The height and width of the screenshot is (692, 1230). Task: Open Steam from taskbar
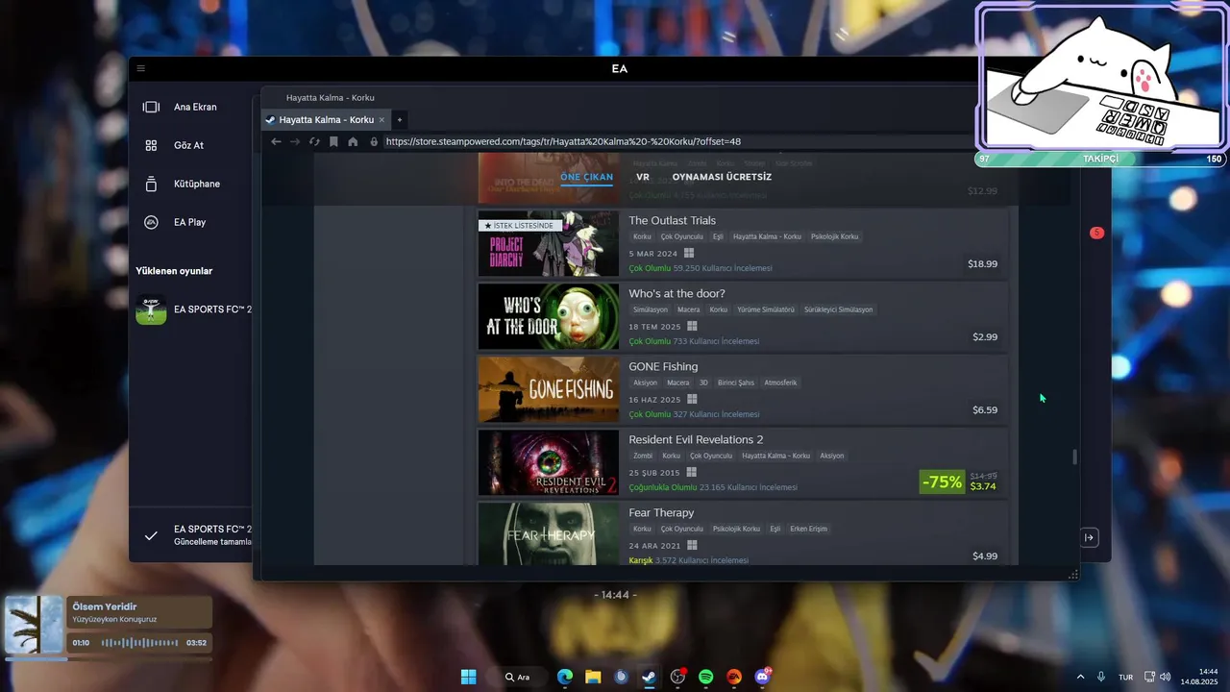click(x=649, y=677)
